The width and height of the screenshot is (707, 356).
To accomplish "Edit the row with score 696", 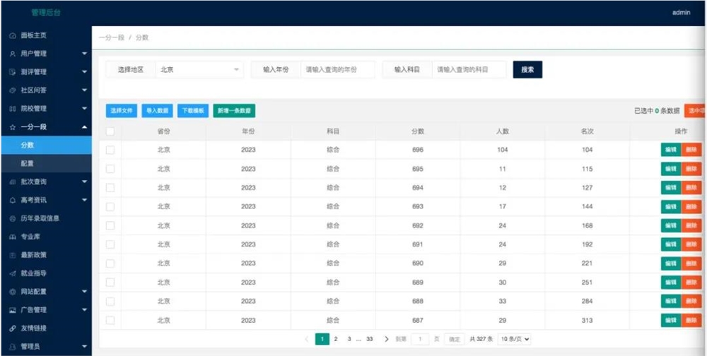I will [671, 150].
